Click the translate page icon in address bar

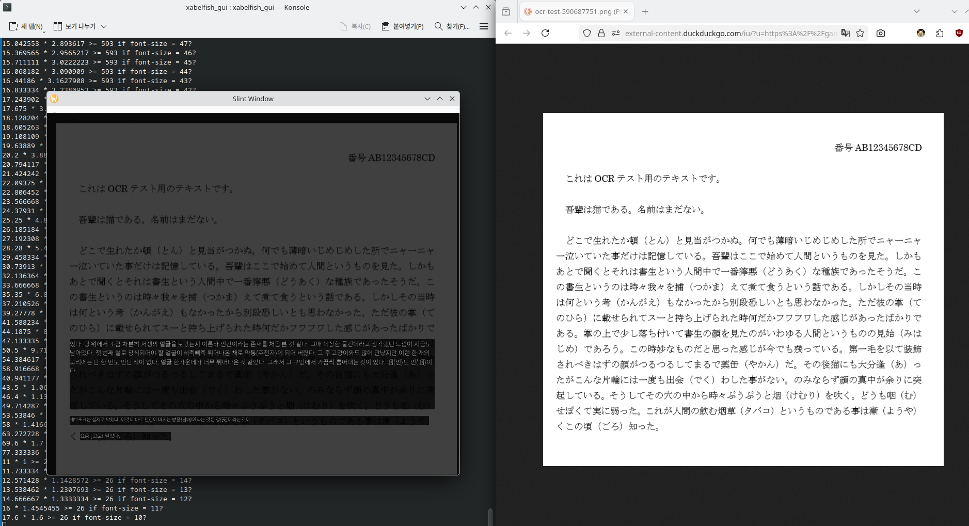845,33
